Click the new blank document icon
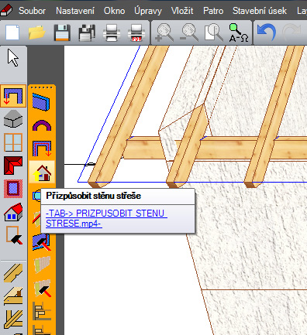Screen dimensions: 307x335 point(12,32)
